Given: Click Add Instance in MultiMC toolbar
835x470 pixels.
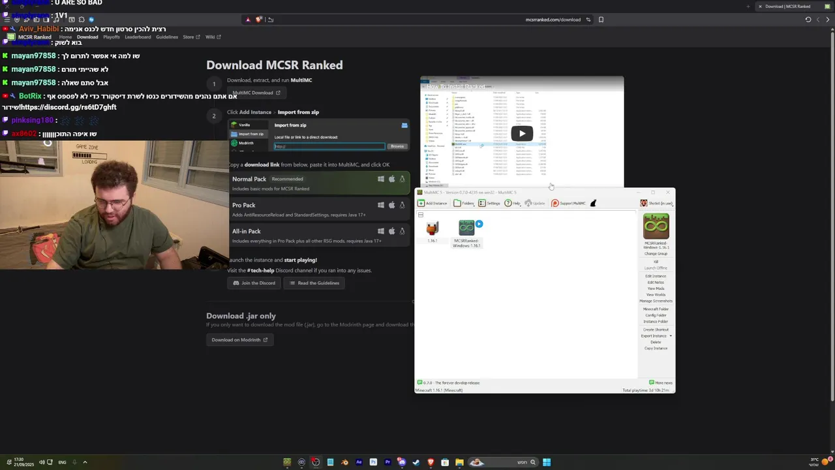Looking at the screenshot, I should (433, 203).
